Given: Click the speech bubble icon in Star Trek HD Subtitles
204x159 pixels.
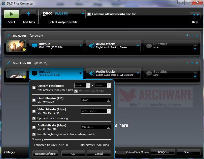Looking at the screenshot, I should coord(149,73).
